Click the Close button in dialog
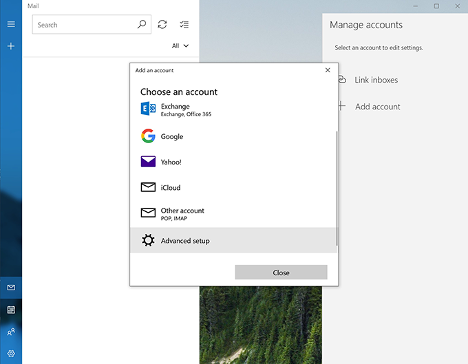468x364 pixels. click(281, 272)
